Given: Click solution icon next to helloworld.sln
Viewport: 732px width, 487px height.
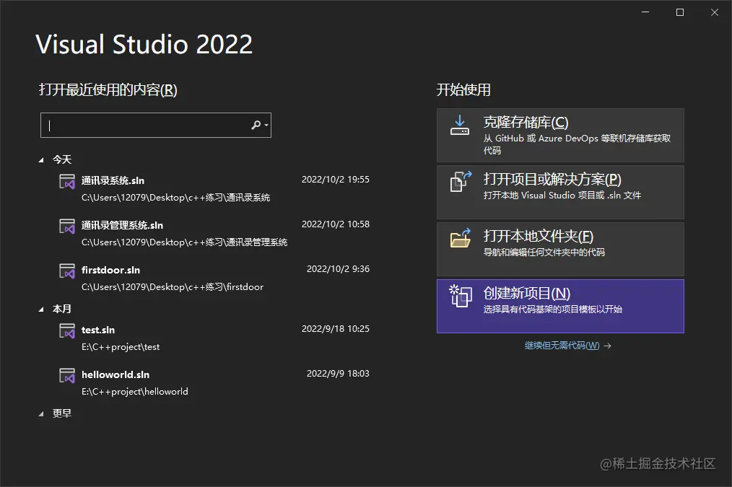Looking at the screenshot, I should click(66, 375).
